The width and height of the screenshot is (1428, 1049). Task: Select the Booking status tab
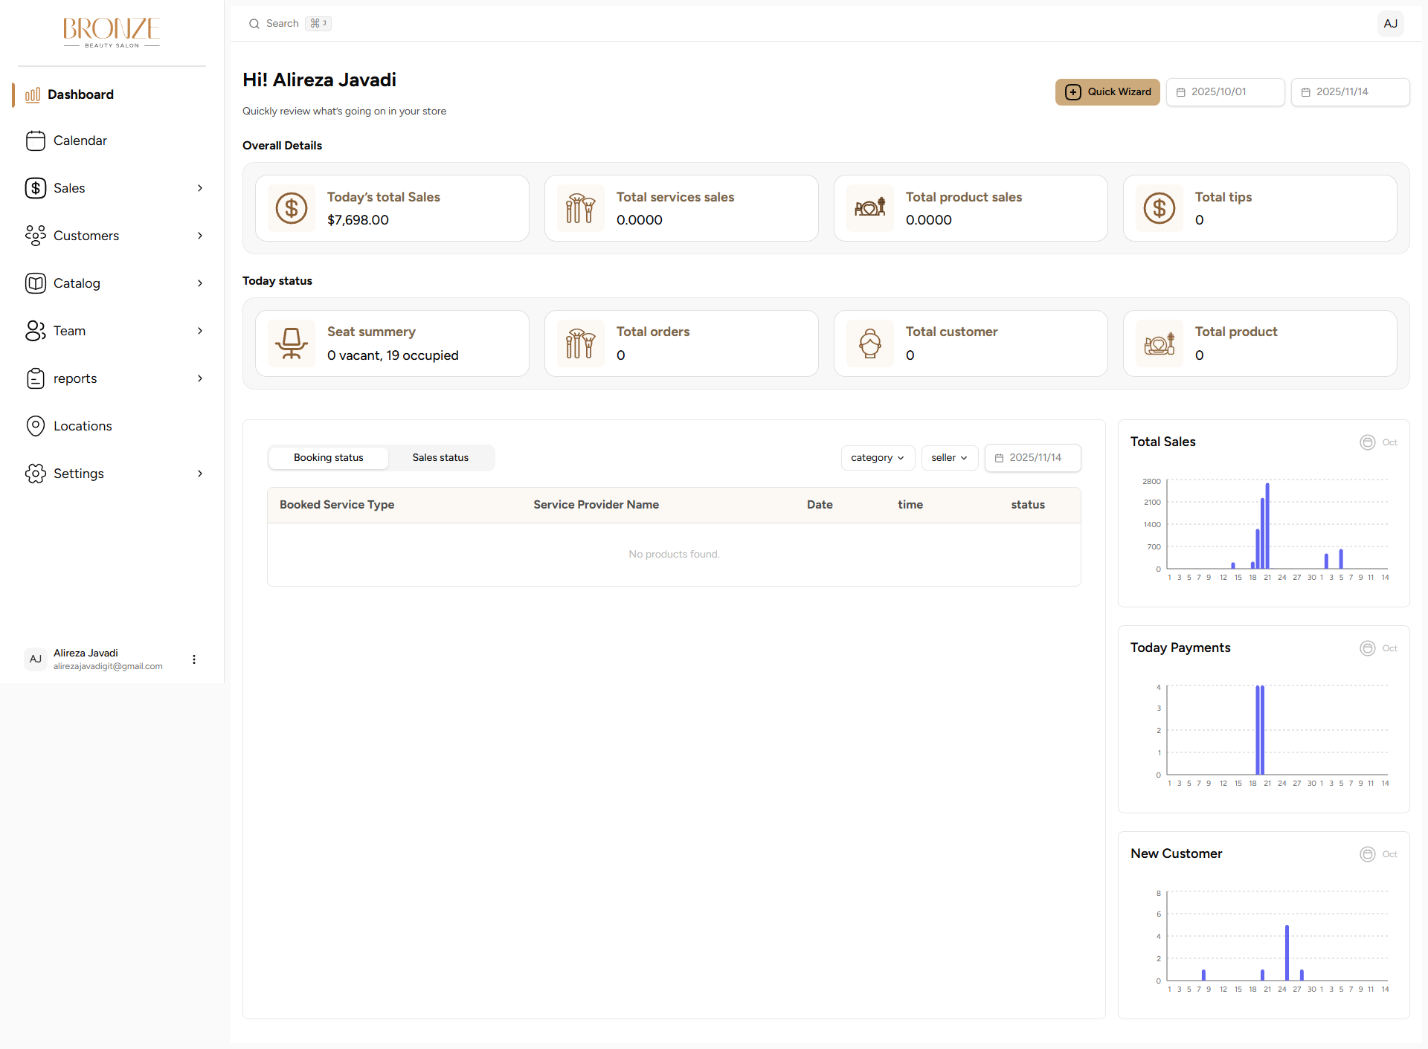328,457
